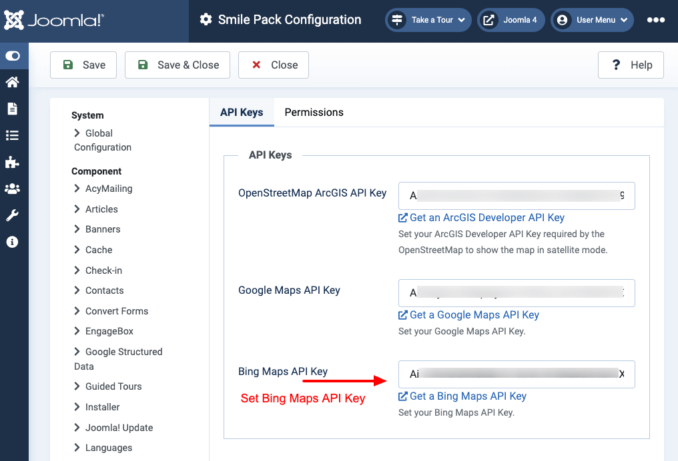This screenshot has width=678, height=461.
Task: Click the Save & Close button
Action: (x=178, y=65)
